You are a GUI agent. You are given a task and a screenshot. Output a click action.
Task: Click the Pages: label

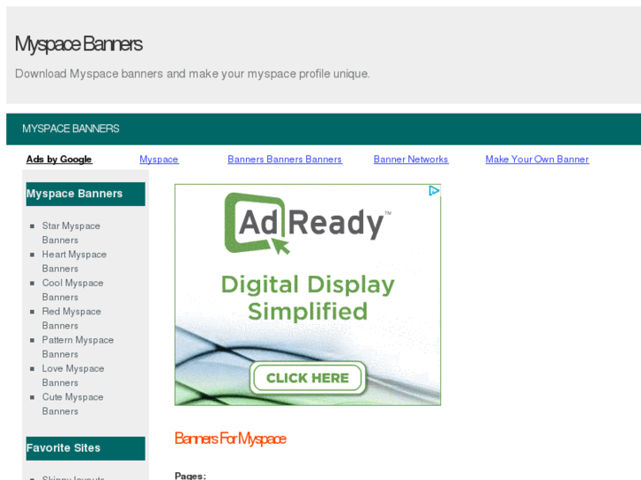[x=190, y=476]
